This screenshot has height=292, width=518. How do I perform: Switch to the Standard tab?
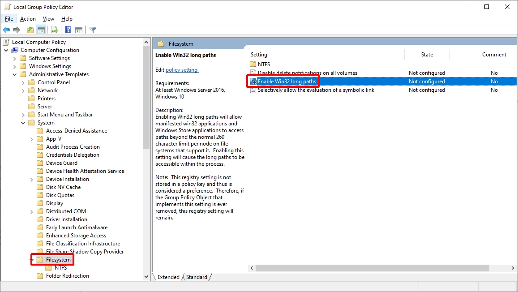click(197, 277)
